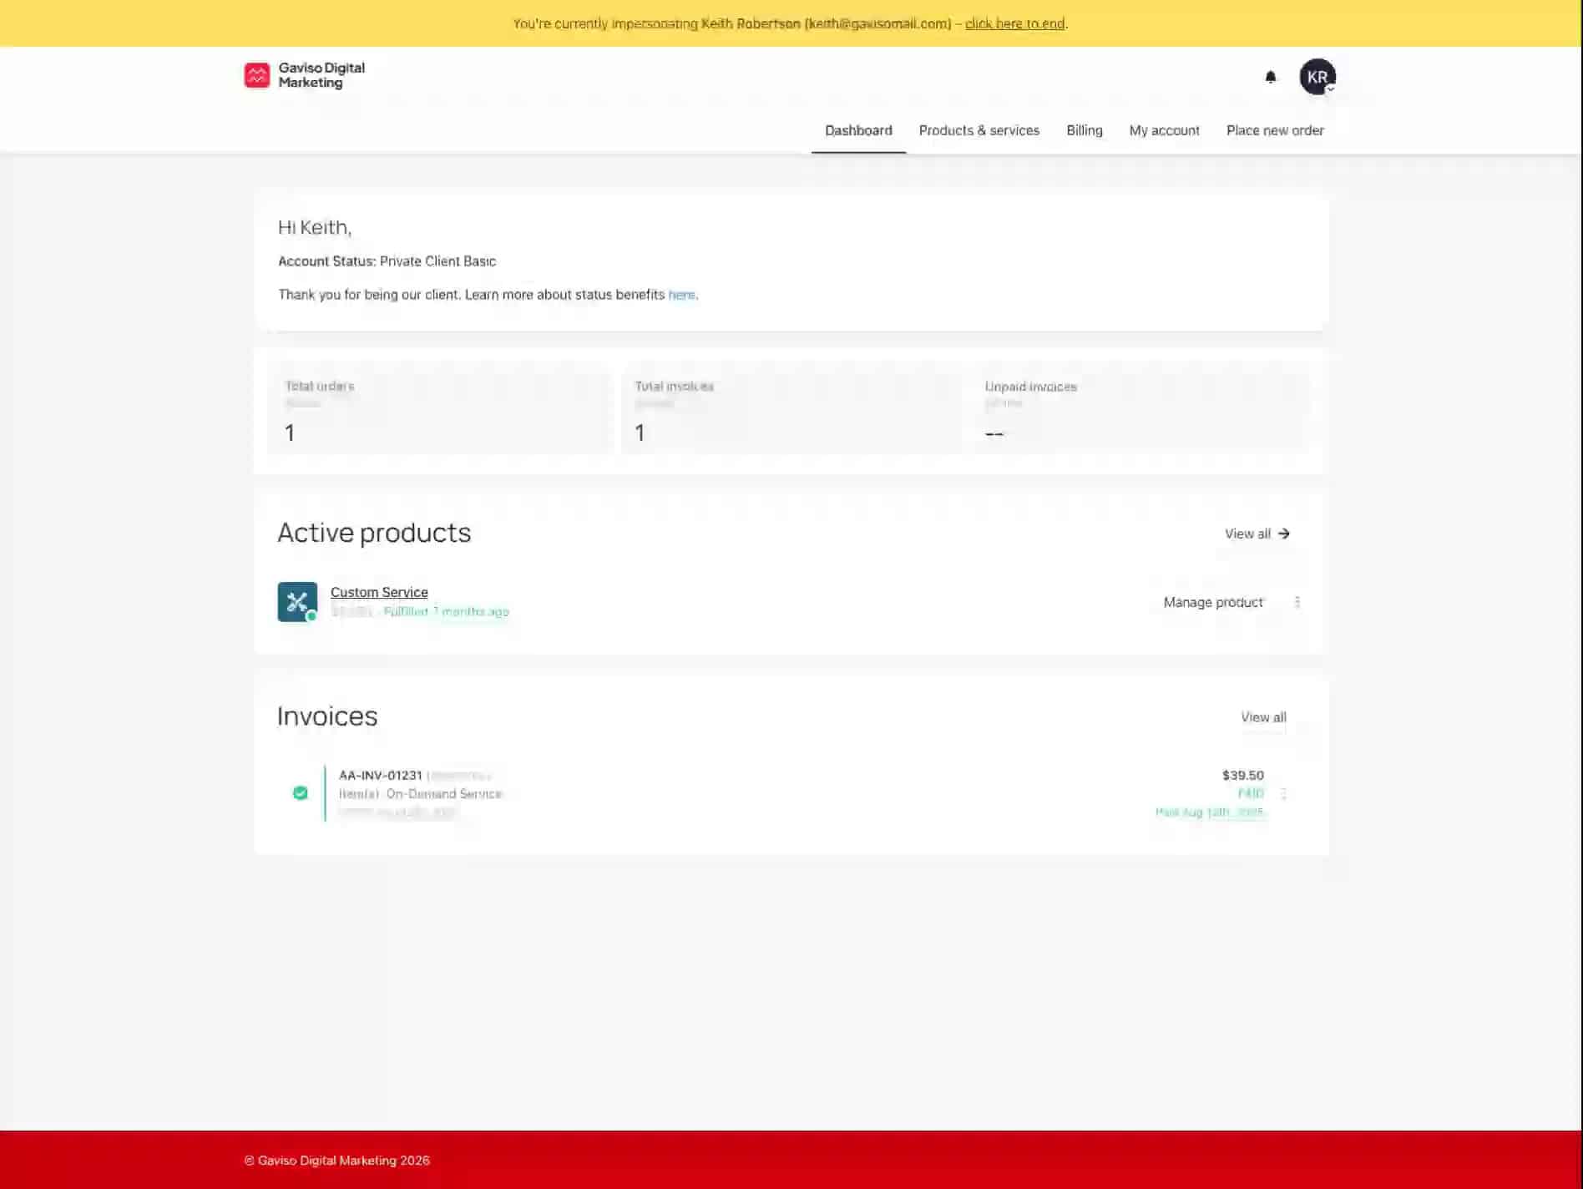Select the Custom Service tool icon

296,601
